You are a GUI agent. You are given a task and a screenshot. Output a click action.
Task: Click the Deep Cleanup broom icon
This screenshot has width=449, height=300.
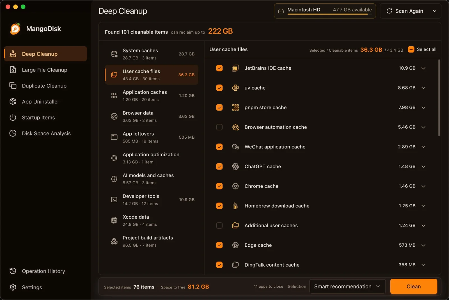(13, 54)
